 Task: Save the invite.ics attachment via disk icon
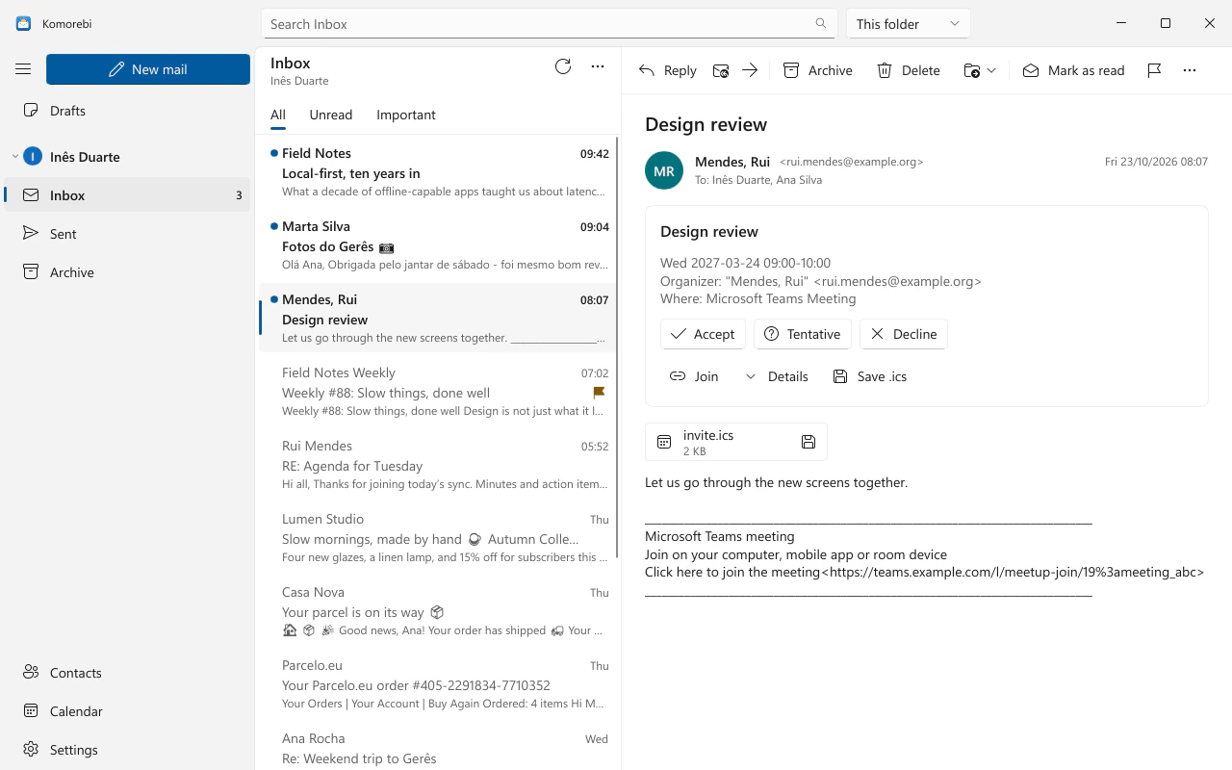(x=808, y=442)
